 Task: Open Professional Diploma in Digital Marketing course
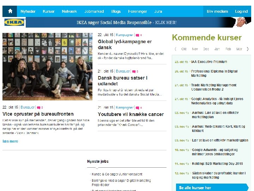coord(214,74)
